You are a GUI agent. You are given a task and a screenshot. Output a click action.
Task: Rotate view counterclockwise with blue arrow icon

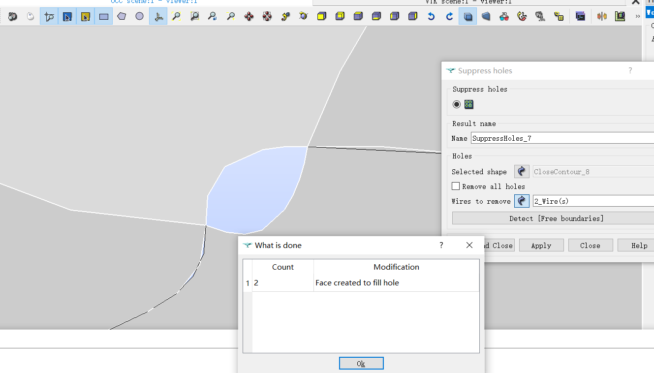(431, 17)
